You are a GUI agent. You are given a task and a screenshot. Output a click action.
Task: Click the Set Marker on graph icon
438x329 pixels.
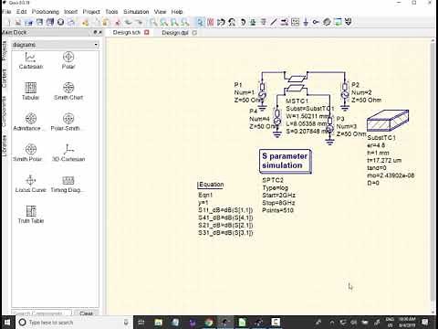tap(349, 22)
